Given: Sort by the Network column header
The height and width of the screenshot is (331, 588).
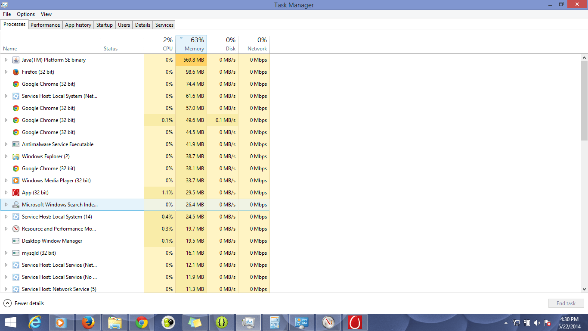Looking at the screenshot, I should point(254,44).
